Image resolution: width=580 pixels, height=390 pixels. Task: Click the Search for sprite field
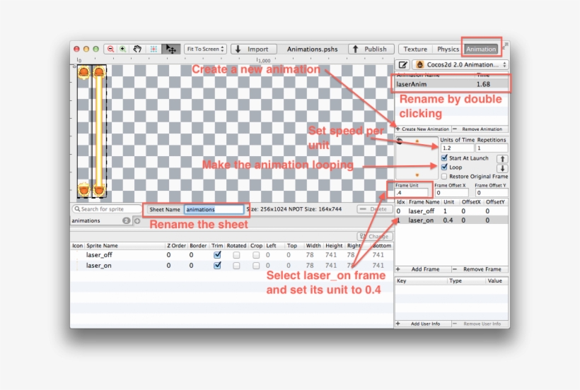pos(107,209)
